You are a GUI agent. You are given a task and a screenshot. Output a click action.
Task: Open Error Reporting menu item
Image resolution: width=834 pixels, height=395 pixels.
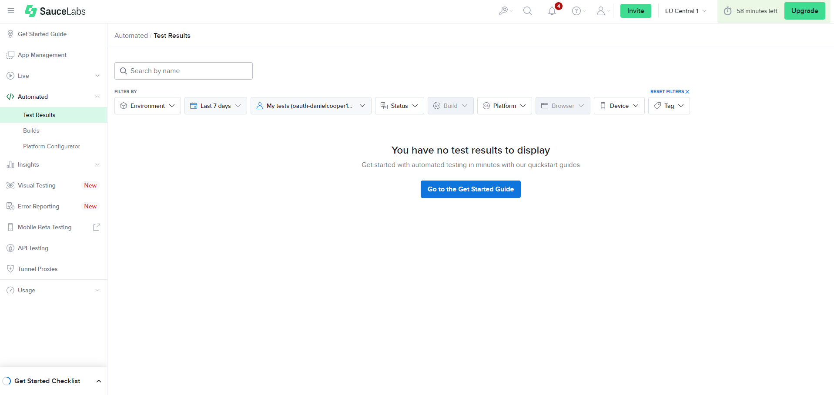[x=54, y=206]
